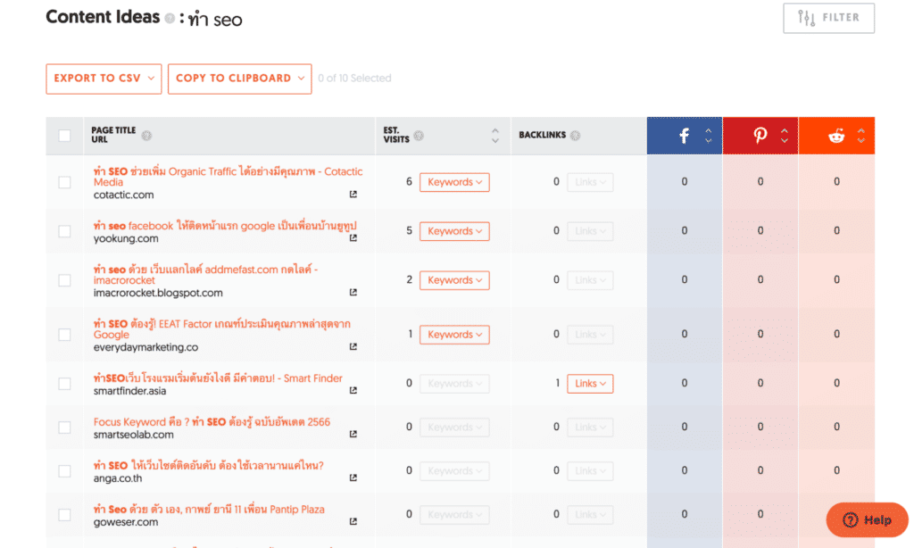Open the smartseolab.com article title link
This screenshot has height=548, width=914.
(212, 421)
